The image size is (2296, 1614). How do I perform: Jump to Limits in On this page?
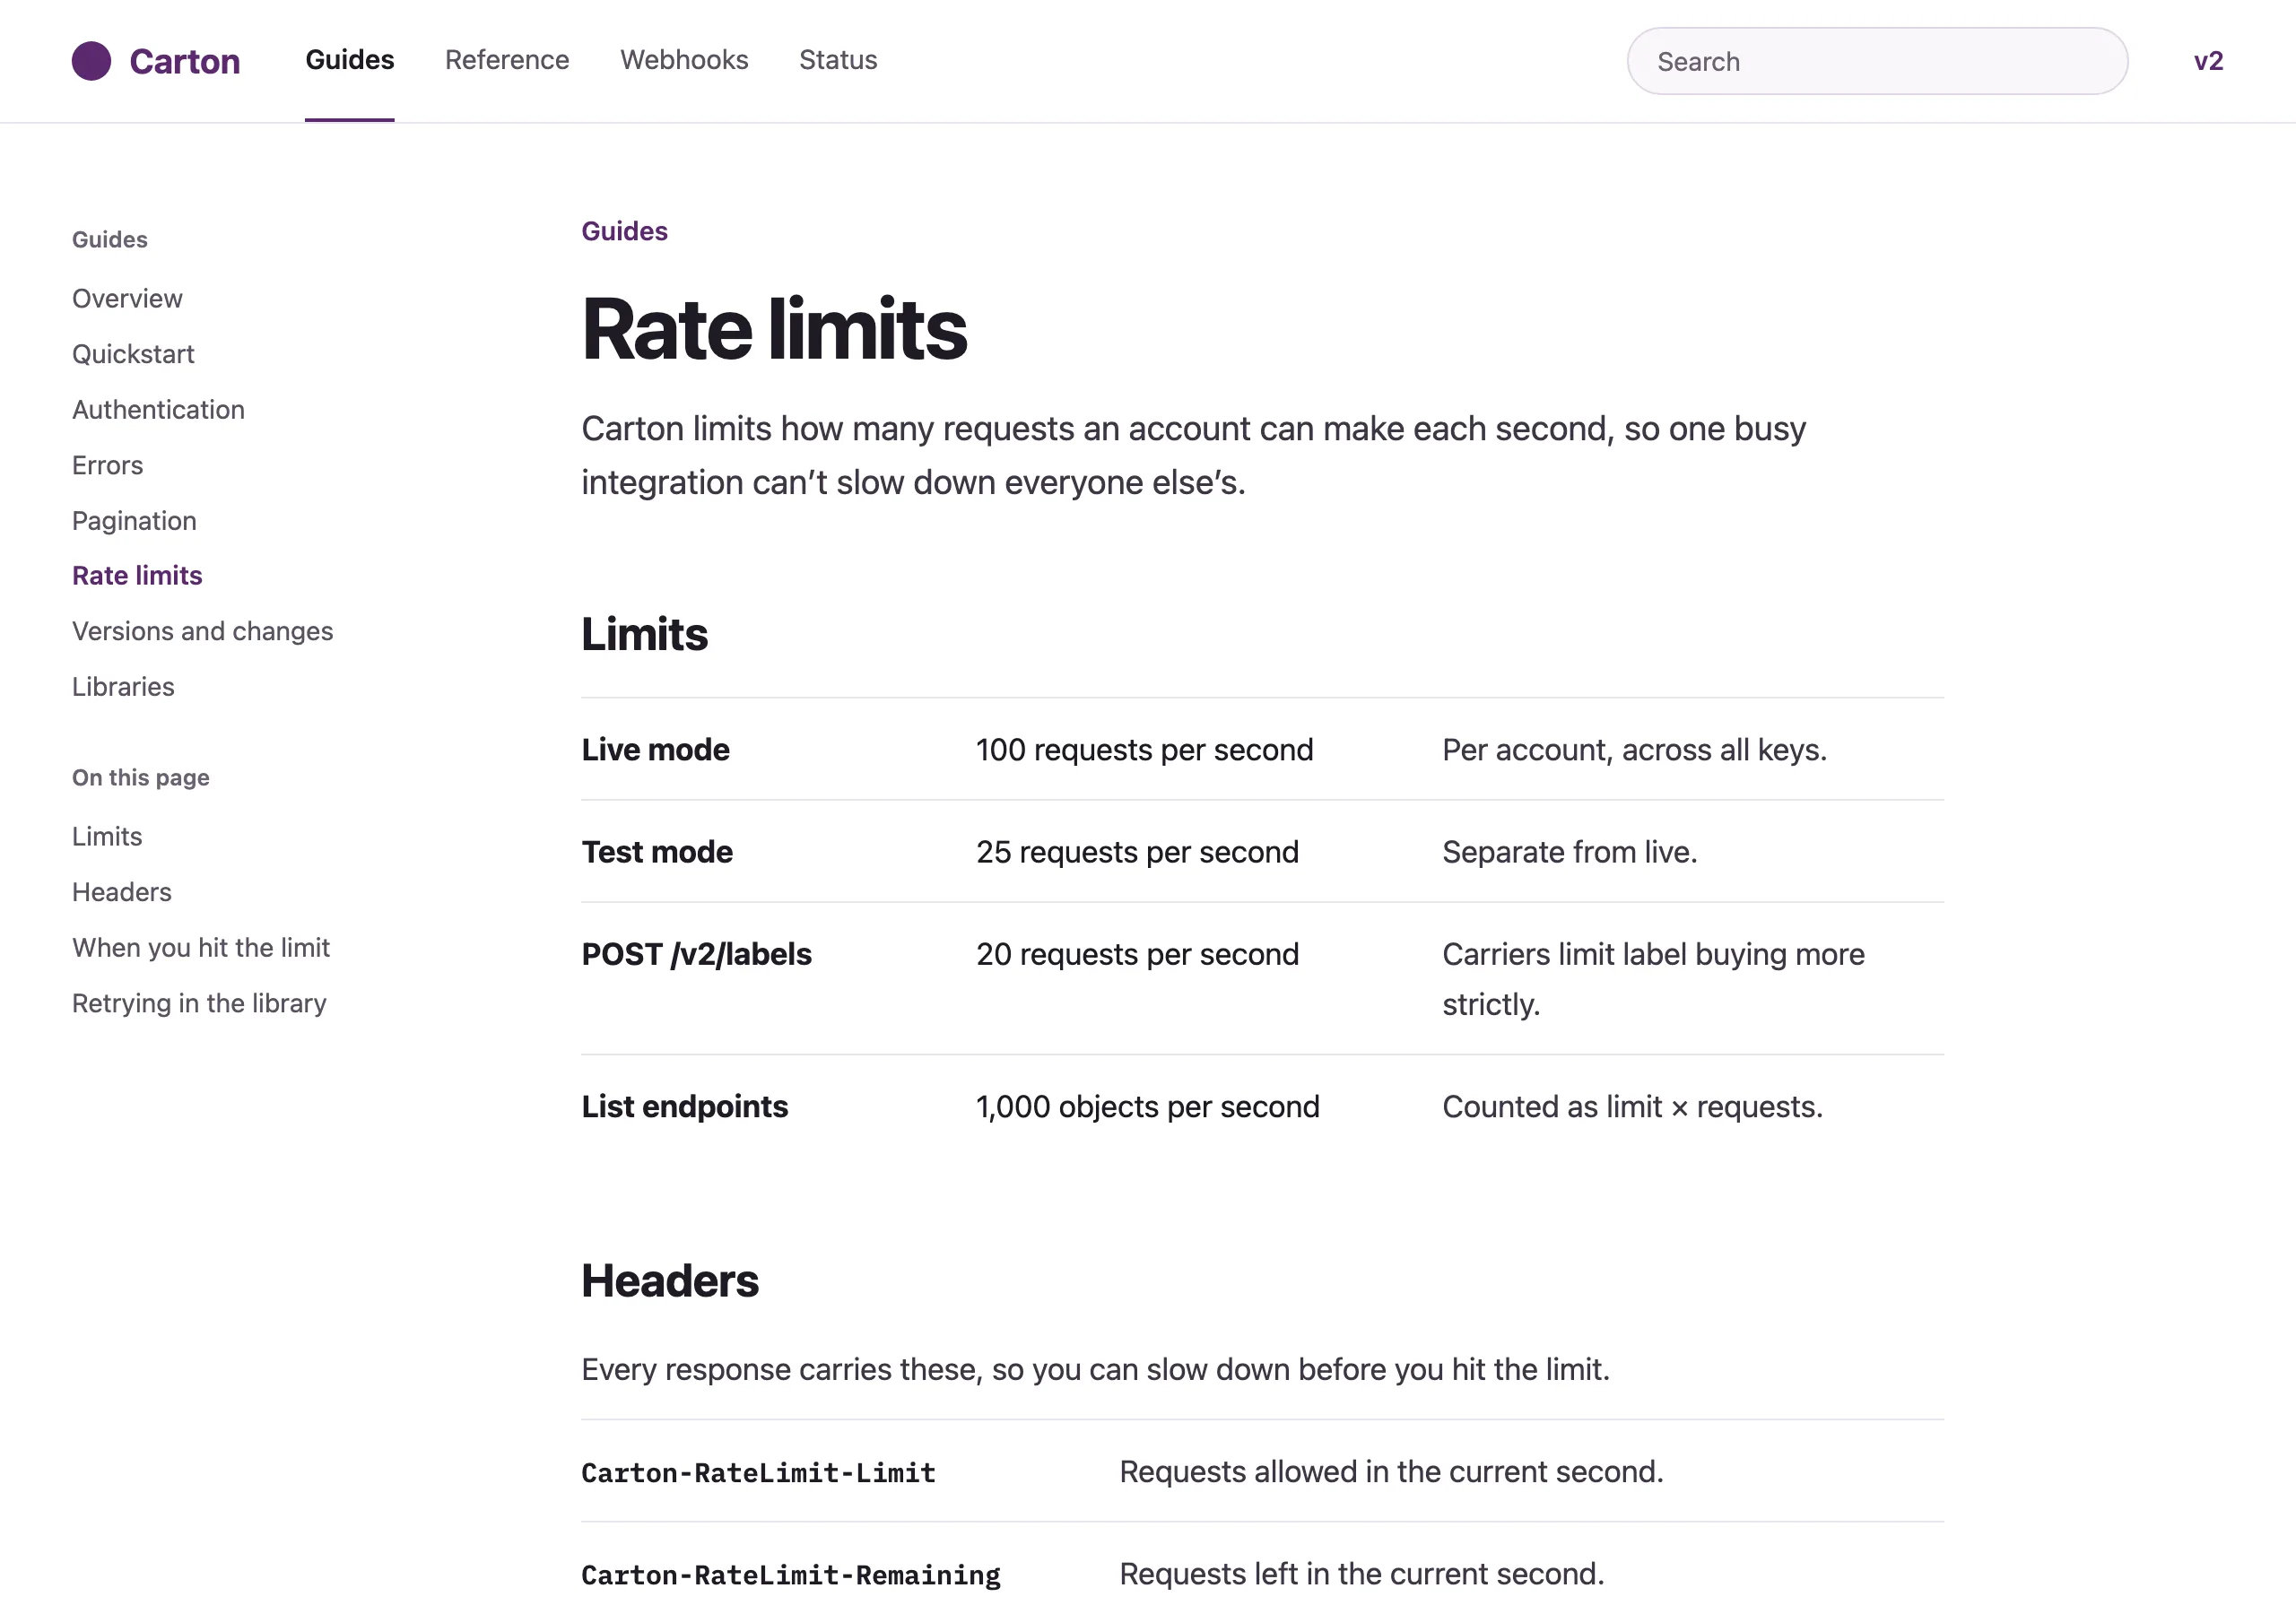pyautogui.click(x=107, y=836)
